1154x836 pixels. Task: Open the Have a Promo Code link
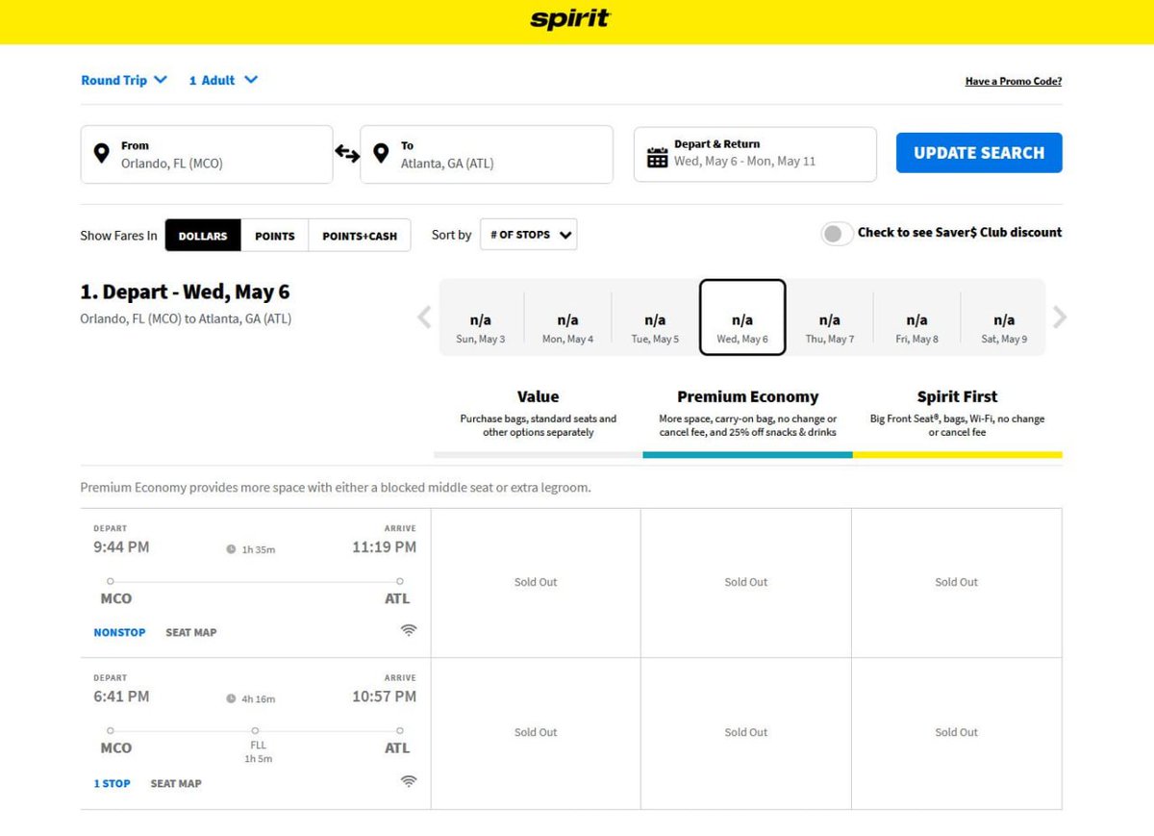[1014, 82]
